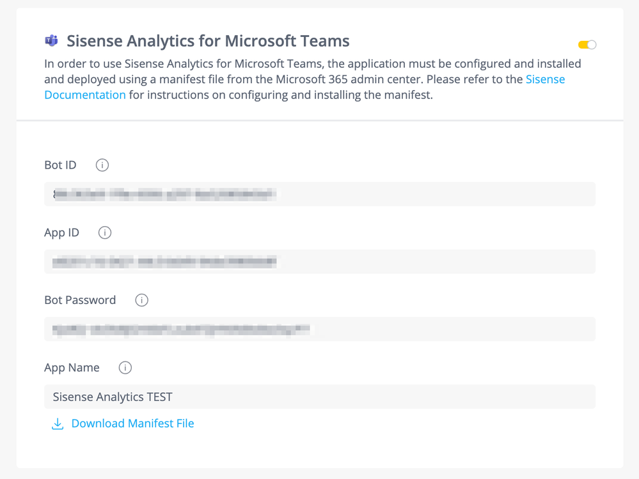This screenshot has height=479, width=639.
Task: Focus the Bot ID input field
Action: pos(320,194)
